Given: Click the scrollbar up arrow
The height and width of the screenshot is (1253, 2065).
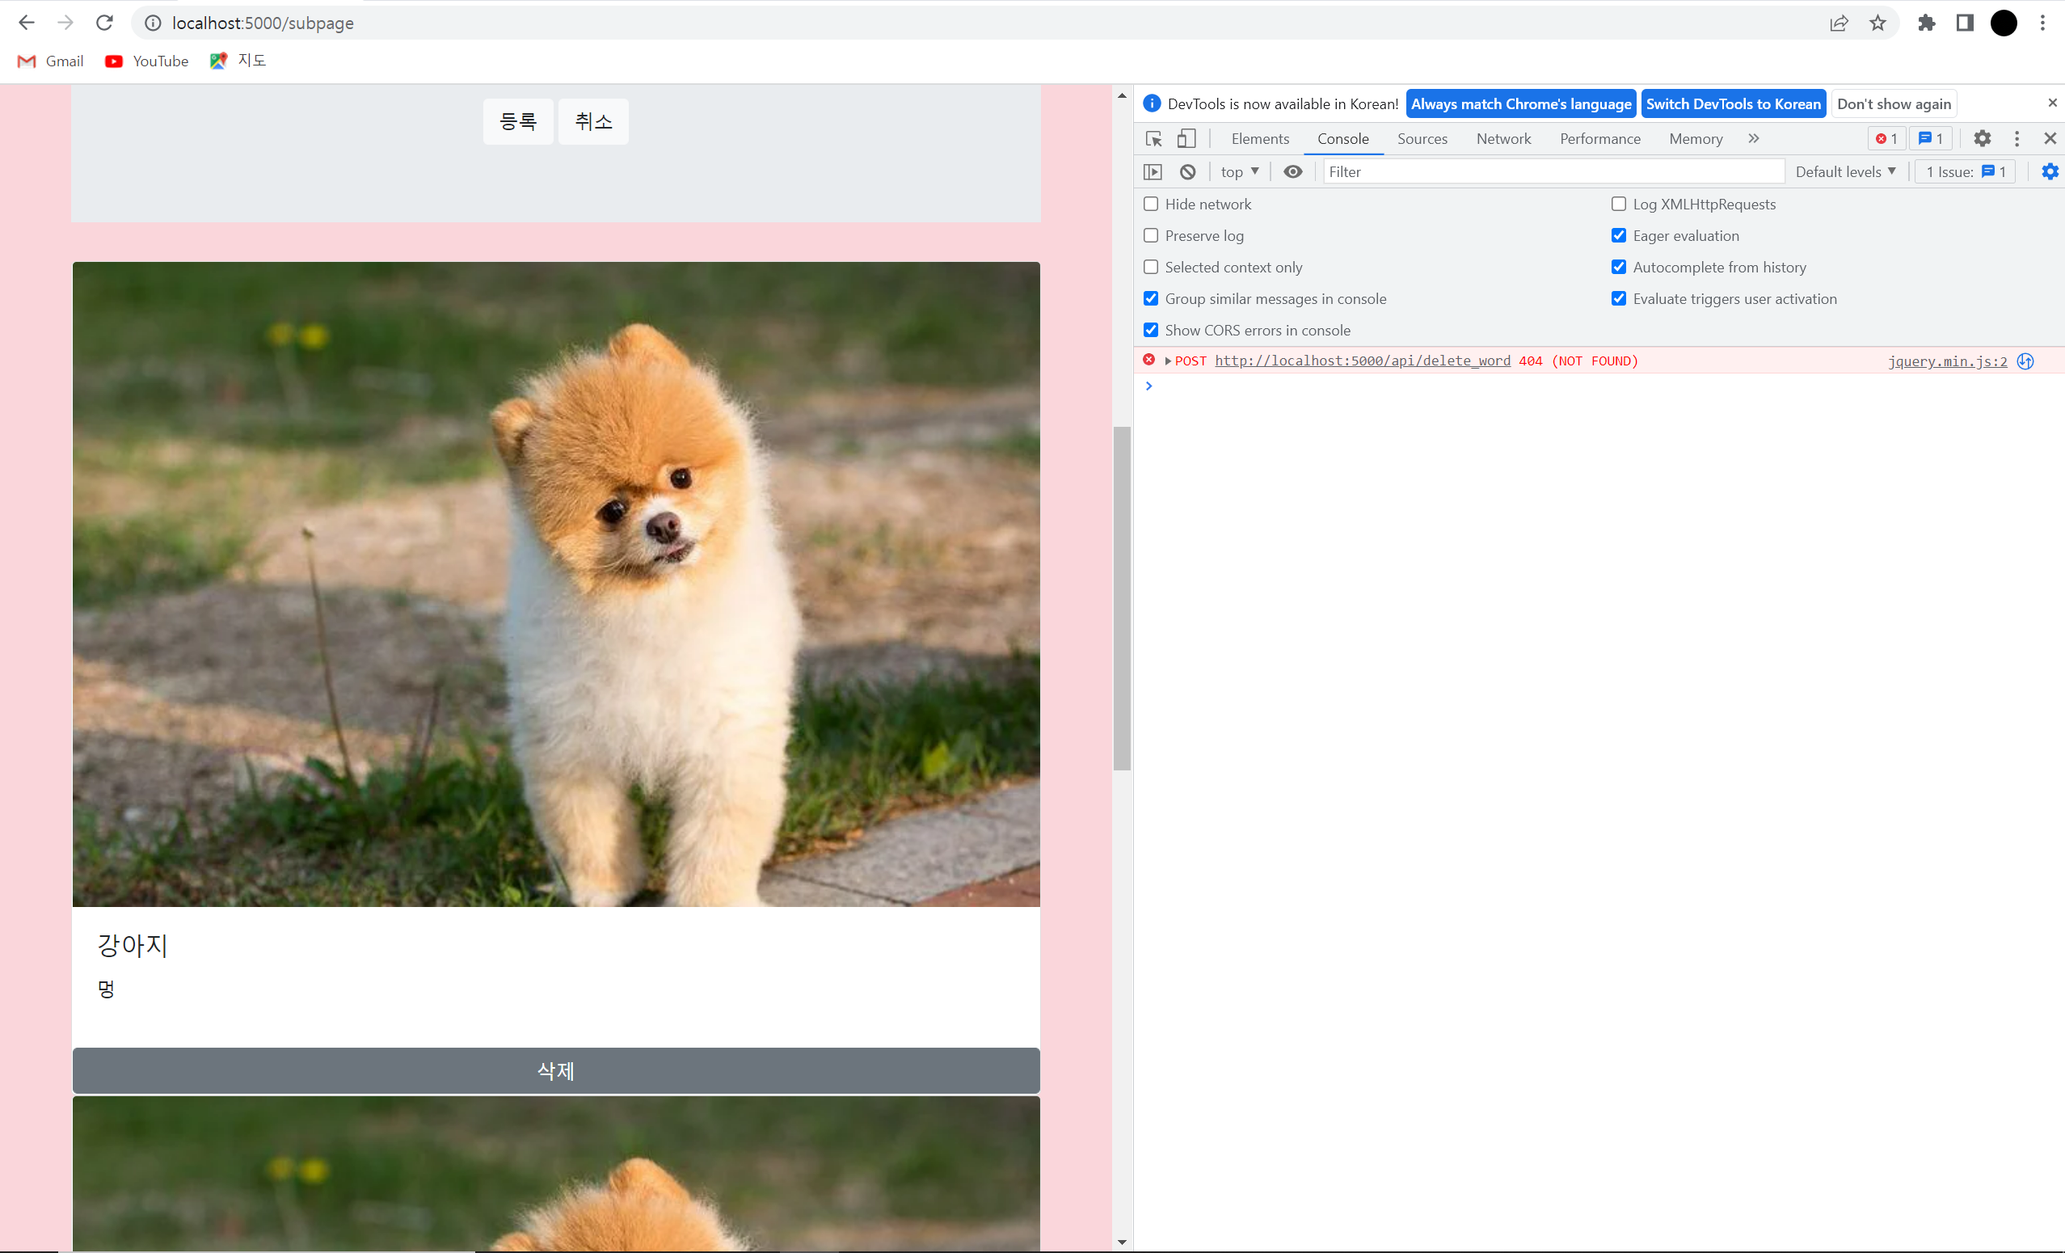Looking at the screenshot, I should coord(1122,95).
